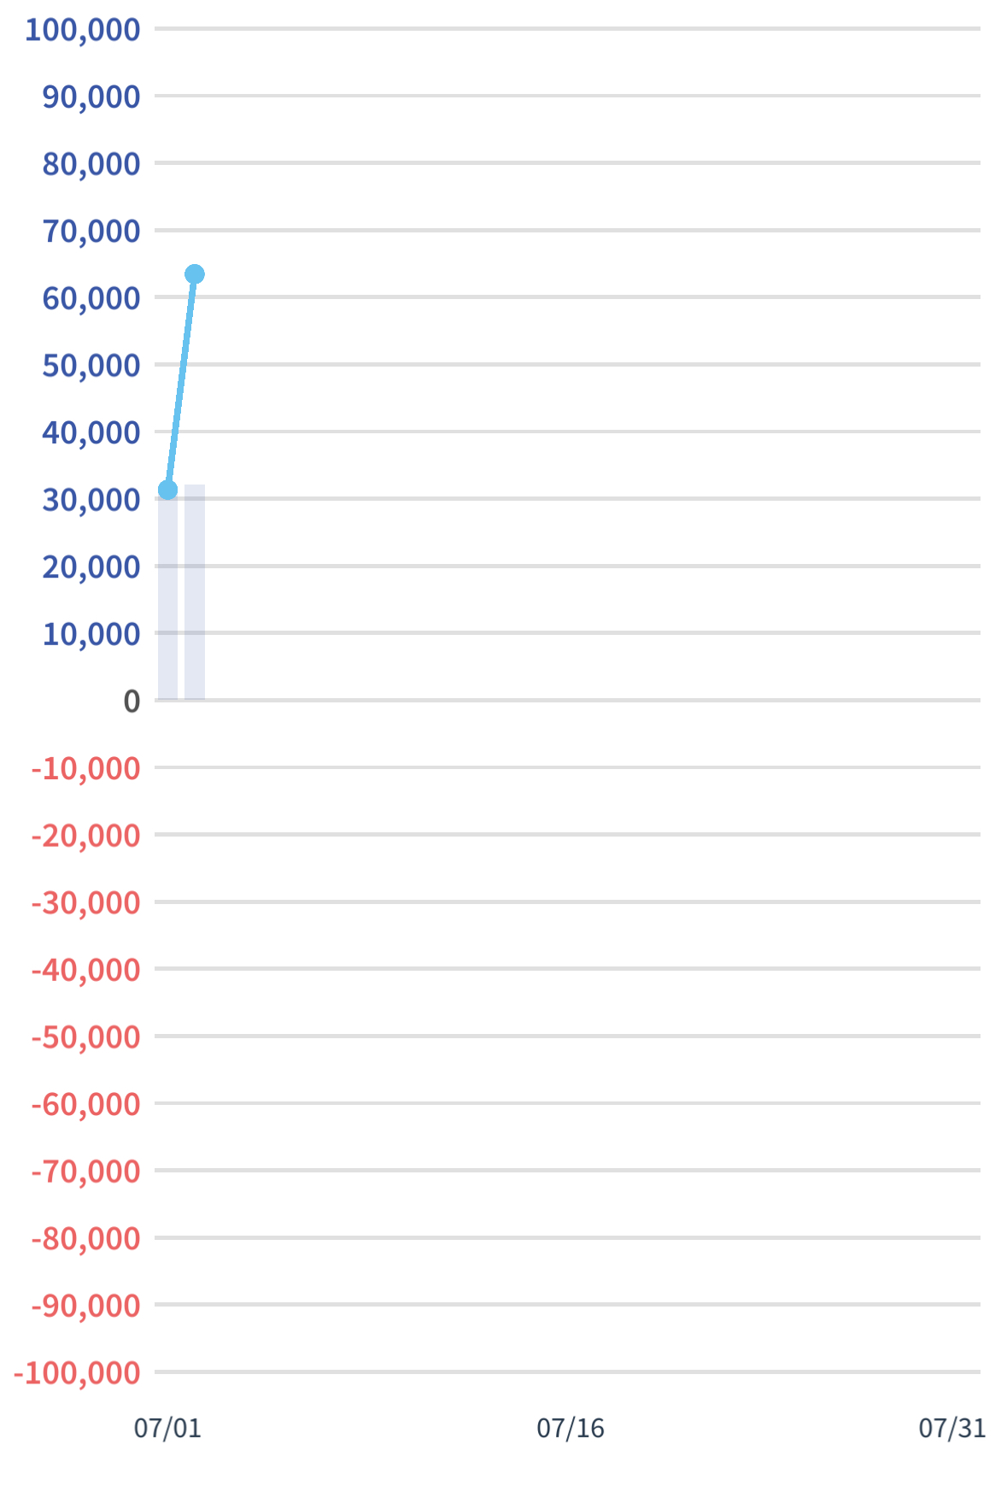Viewport: 1007px width, 1486px height.
Task: Click the 30,000 axis label
Action: click(91, 500)
